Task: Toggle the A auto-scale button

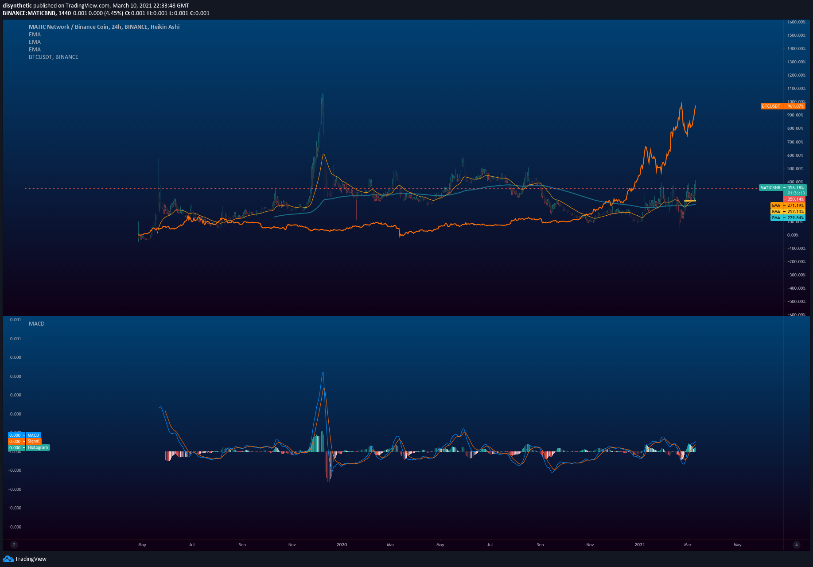Action: 797,545
